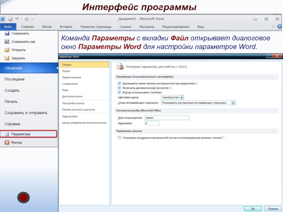Screen dimensions: 283x212
Task: Click the Имя пользователя text field
Action: (x=167, y=118)
